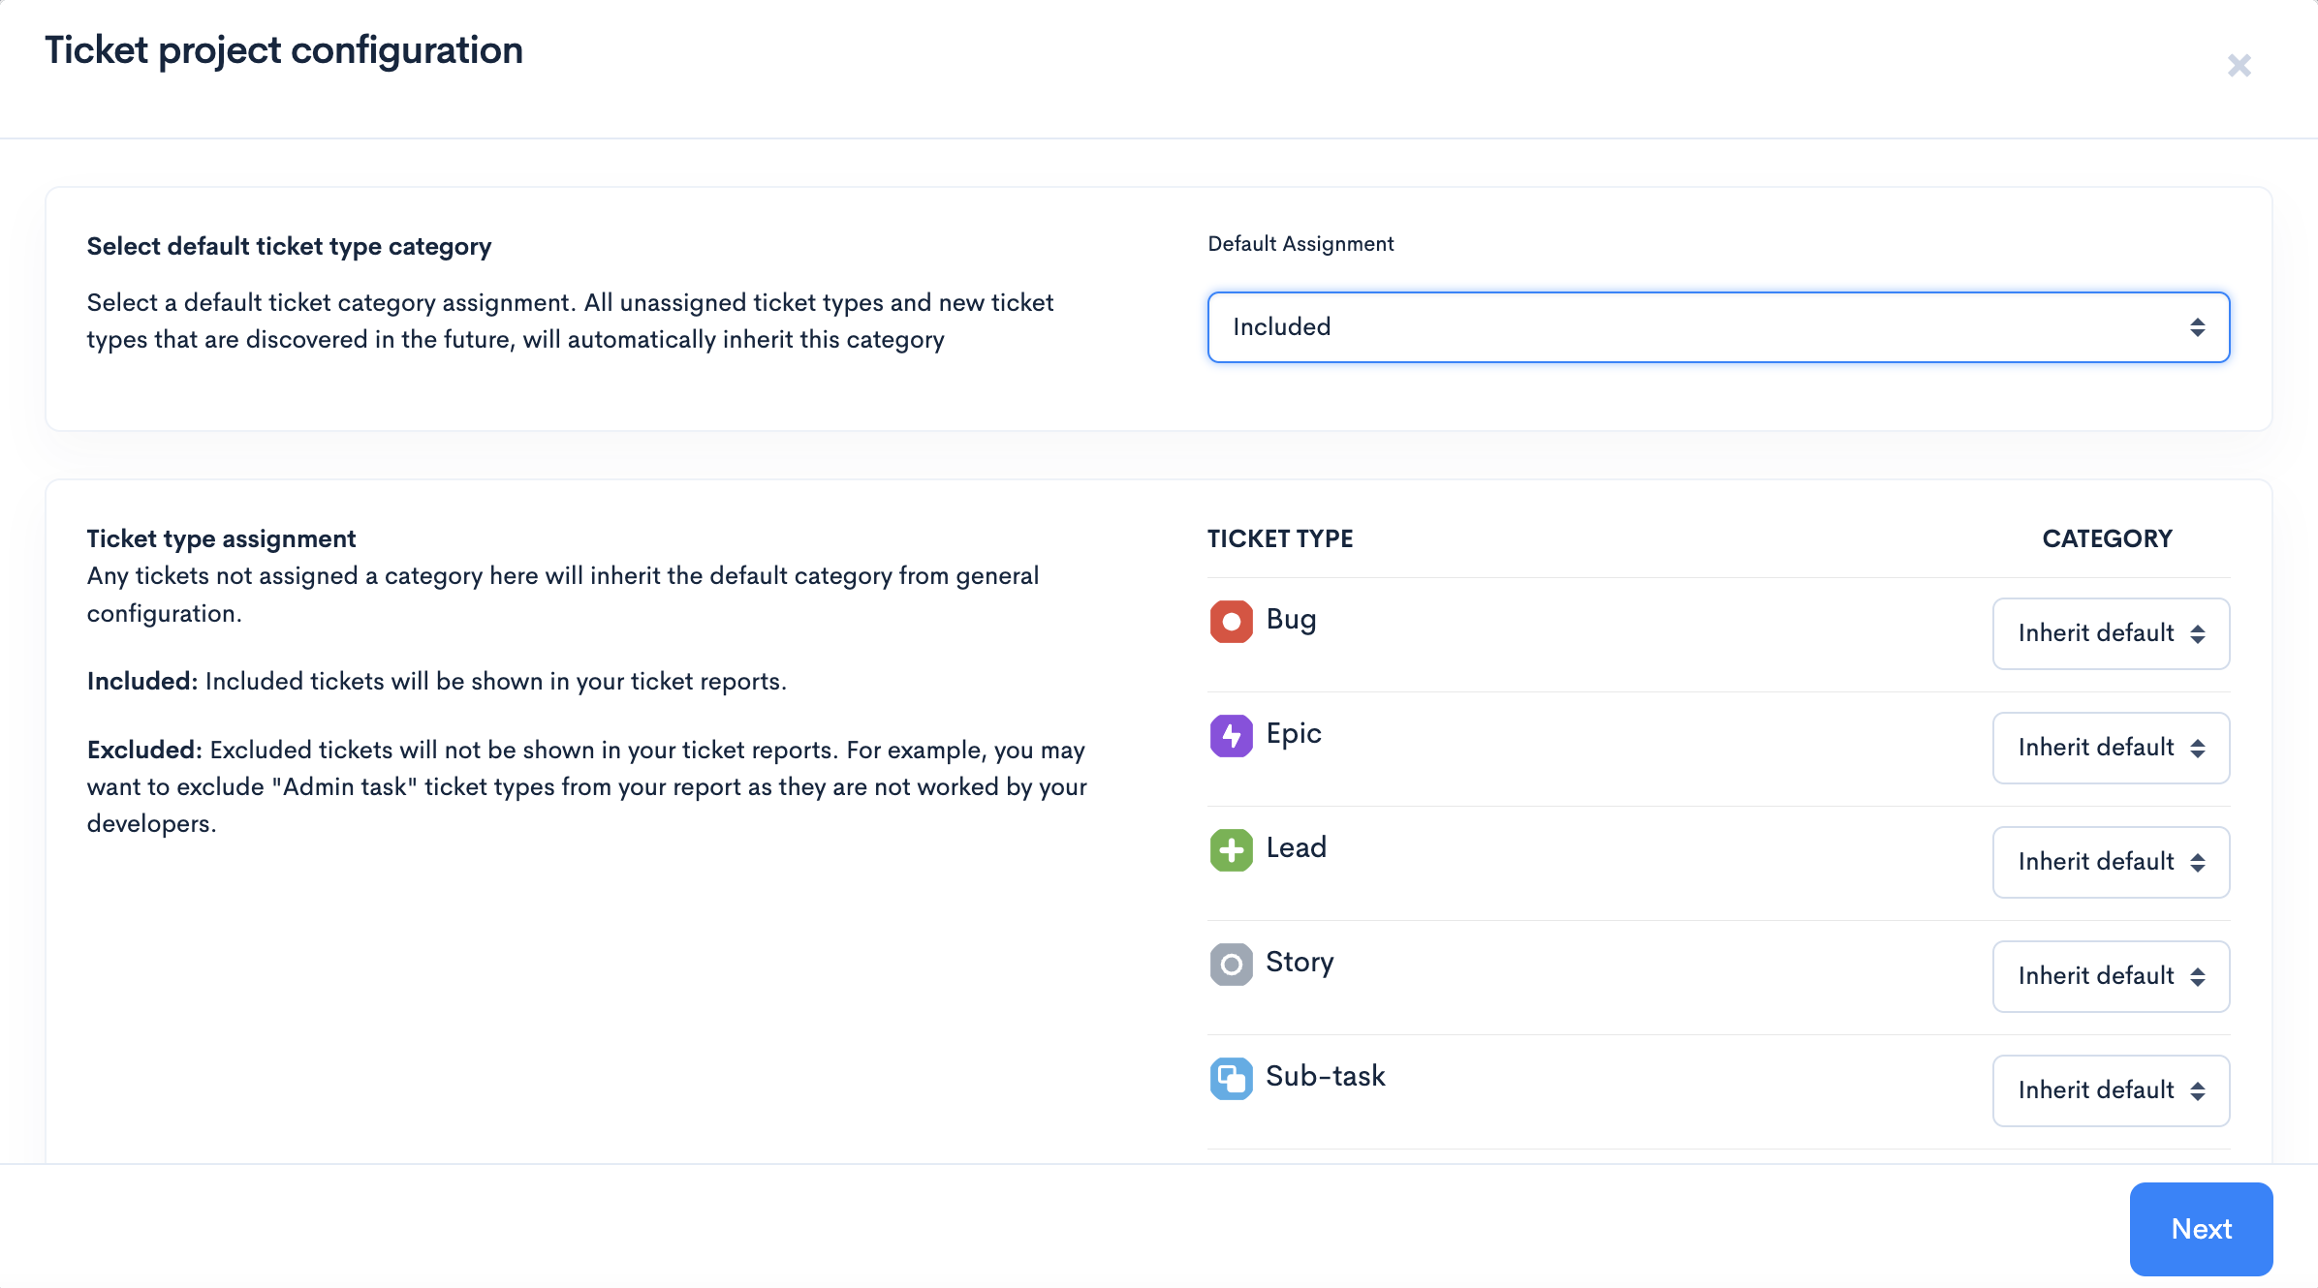Image resolution: width=2318 pixels, height=1288 pixels.
Task: Click the TICKET TYPE column header
Action: coord(1279,539)
